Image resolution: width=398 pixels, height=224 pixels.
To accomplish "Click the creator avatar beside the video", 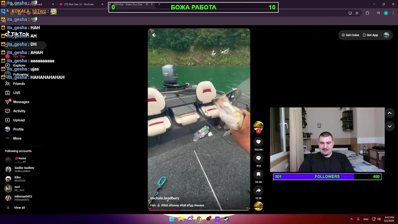I will coord(258,126).
